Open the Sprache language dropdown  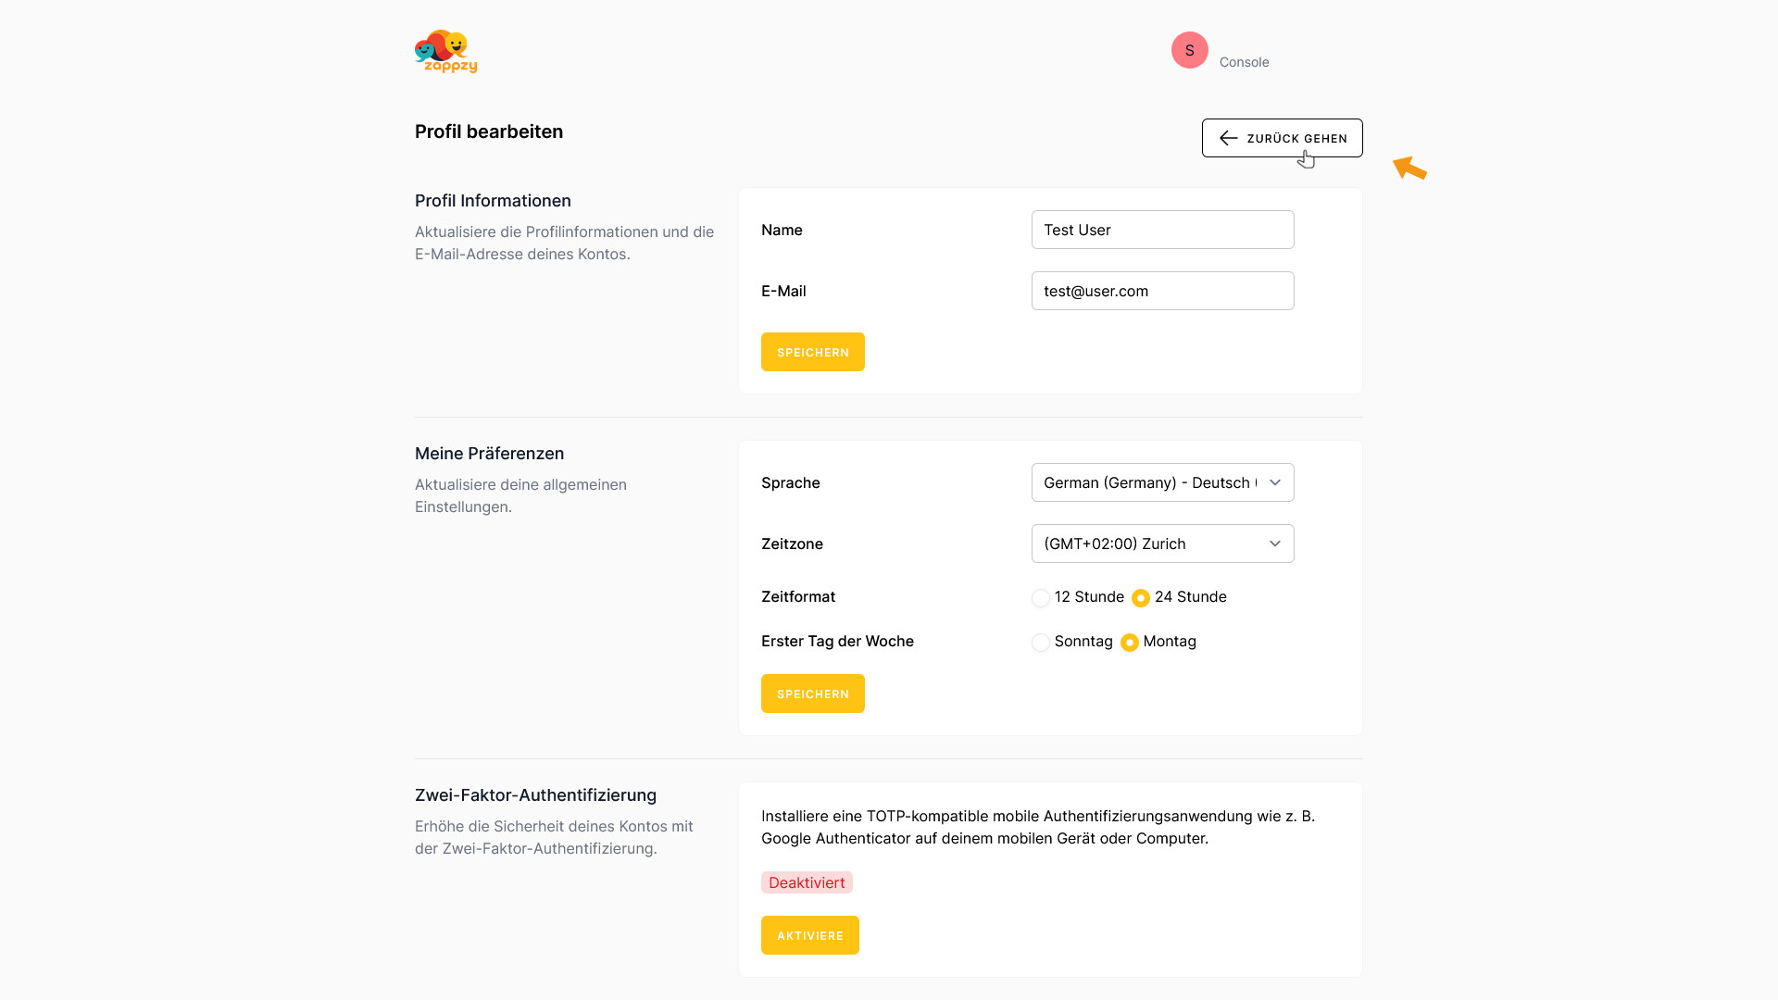coord(1162,482)
